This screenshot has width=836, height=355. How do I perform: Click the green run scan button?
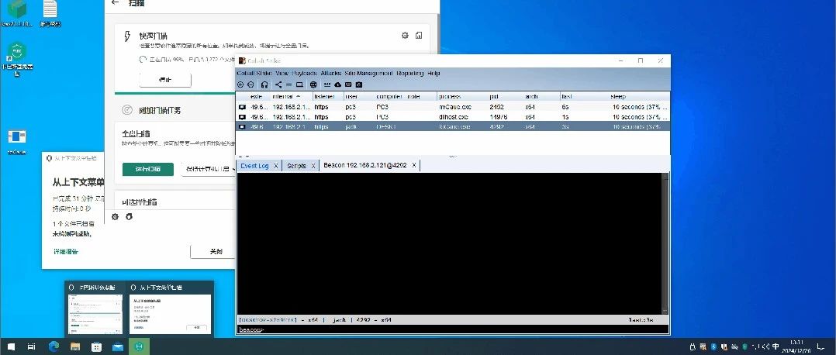pos(147,169)
